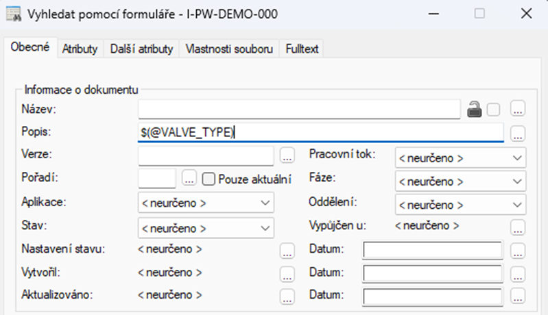Open the ellipsis button next to Verze
Image resolution: width=548 pixels, height=315 pixels.
(x=288, y=157)
